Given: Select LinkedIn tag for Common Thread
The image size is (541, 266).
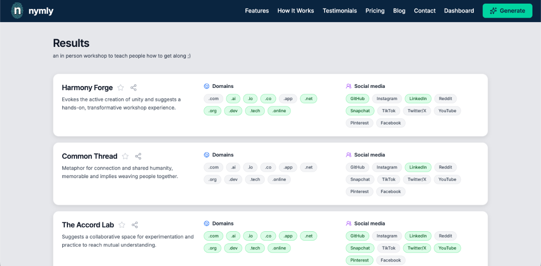Looking at the screenshot, I should 418,167.
